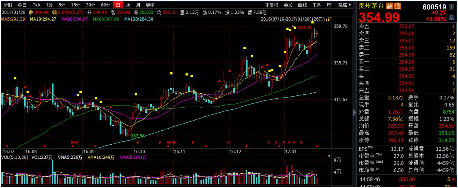The width and height of the screenshot is (458, 188).
Task: Click the 市盈率 TTM value 27.0
Action: pyautogui.click(x=398, y=156)
